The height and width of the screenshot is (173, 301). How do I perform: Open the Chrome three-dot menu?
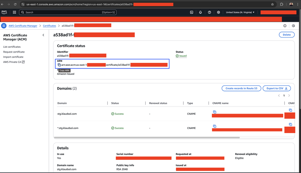point(298,4)
